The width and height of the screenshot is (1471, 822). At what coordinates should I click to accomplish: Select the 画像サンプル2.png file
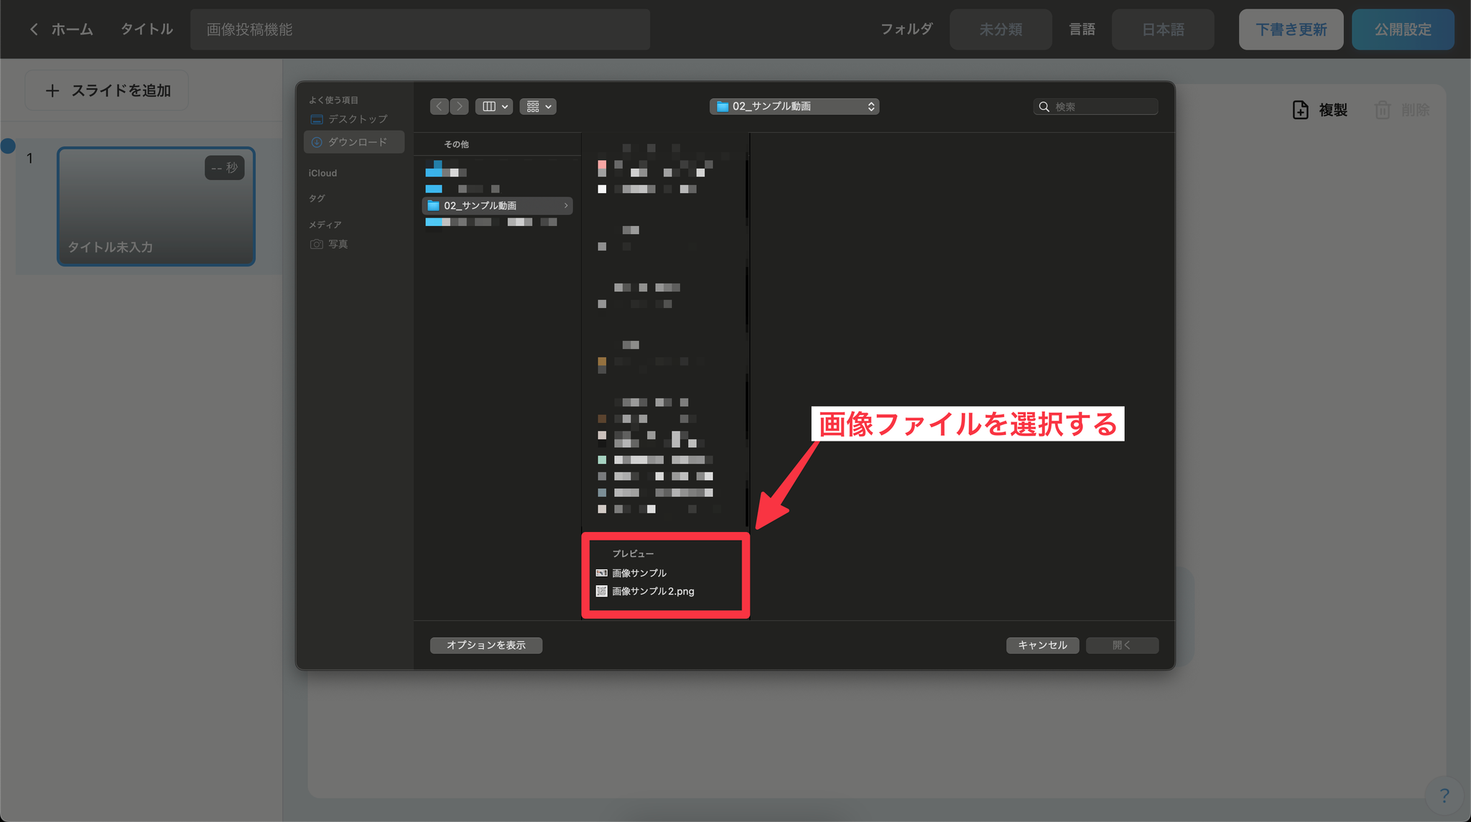click(x=652, y=592)
